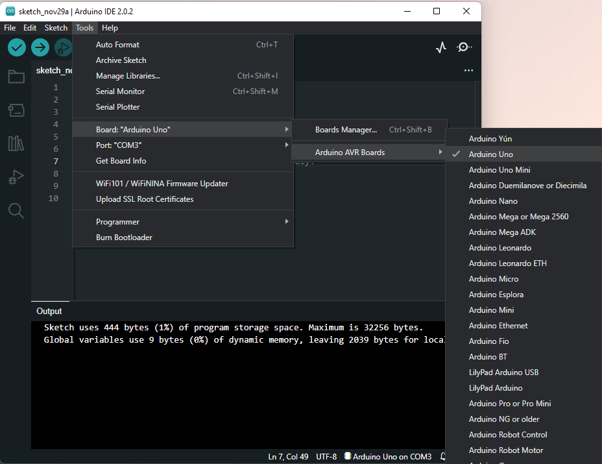
Task: Select the Arduino Esplora board
Action: (524, 294)
